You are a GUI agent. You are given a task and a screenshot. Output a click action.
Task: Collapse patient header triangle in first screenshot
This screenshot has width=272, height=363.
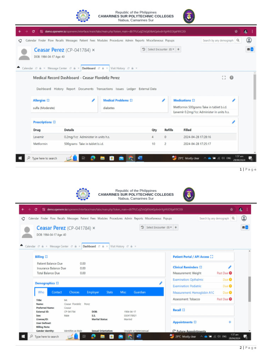point(18,67)
